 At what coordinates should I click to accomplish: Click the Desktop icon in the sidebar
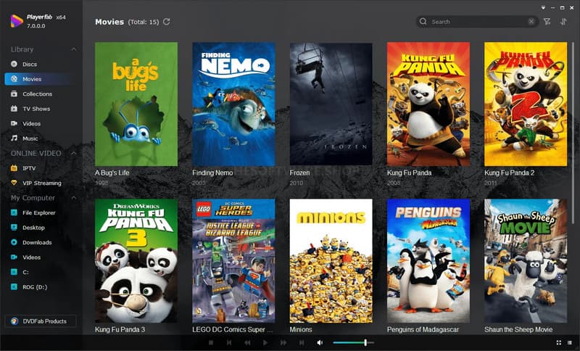[x=14, y=227]
